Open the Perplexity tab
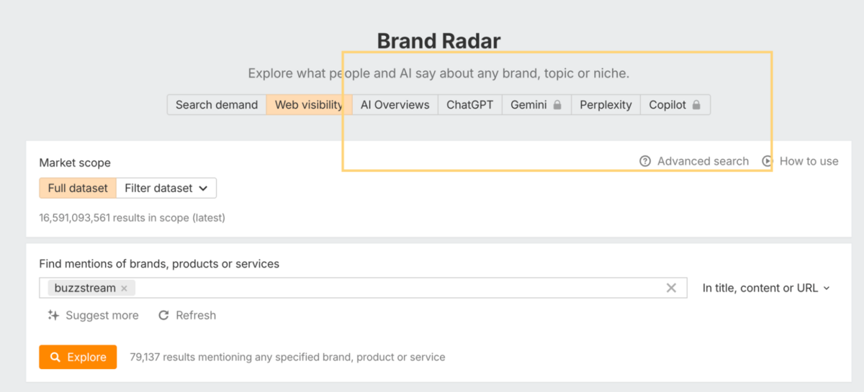The image size is (864, 392). pyautogui.click(x=606, y=105)
